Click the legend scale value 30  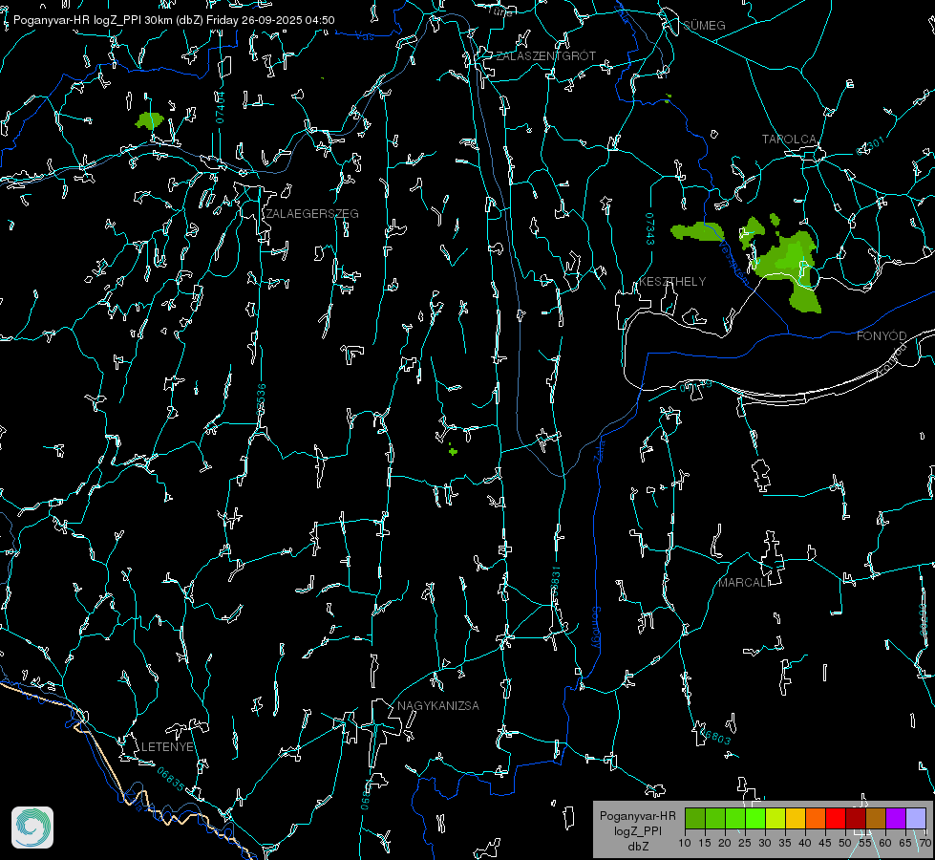tap(765, 843)
